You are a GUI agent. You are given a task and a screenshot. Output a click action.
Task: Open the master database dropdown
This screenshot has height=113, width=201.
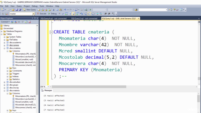click(34, 14)
